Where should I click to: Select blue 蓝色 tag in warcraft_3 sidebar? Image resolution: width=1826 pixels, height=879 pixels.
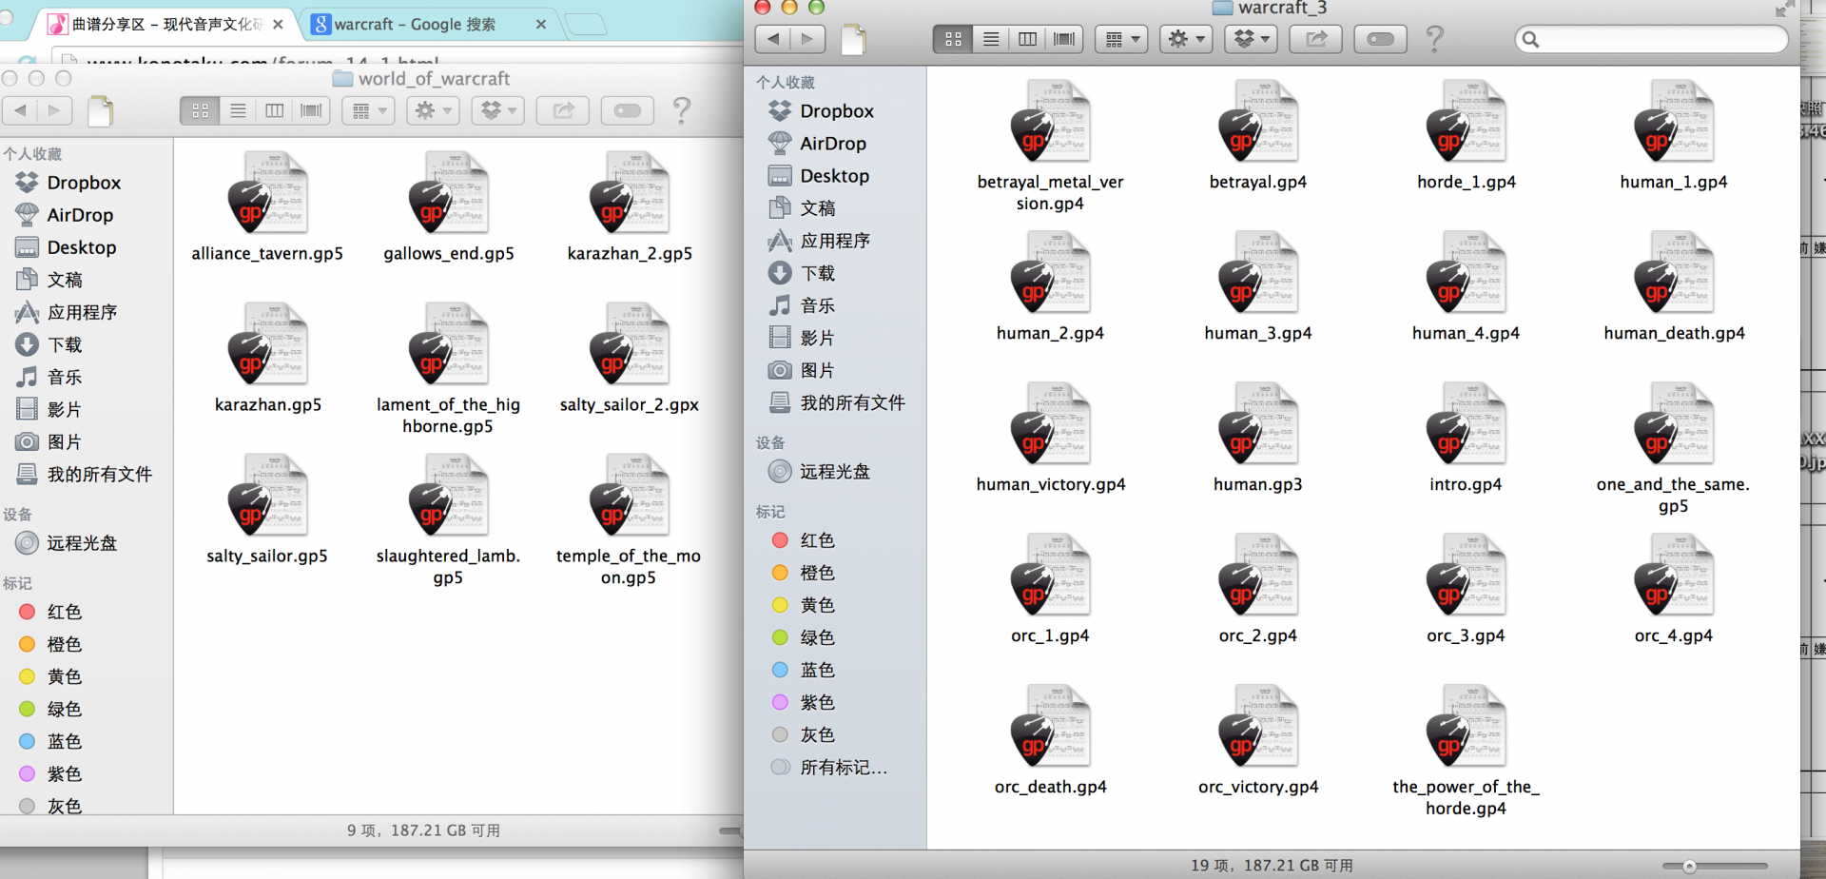pos(805,670)
